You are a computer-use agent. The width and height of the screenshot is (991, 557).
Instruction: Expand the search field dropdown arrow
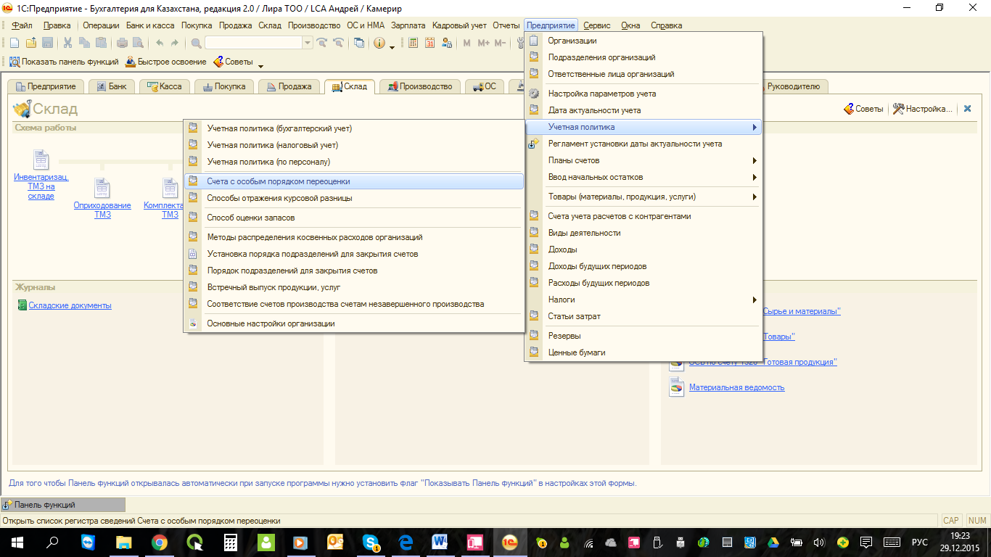coord(308,43)
